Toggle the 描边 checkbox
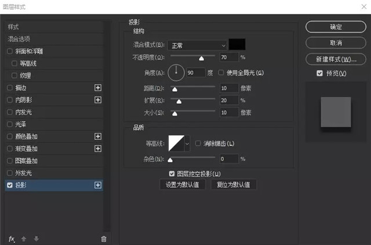 [10, 88]
